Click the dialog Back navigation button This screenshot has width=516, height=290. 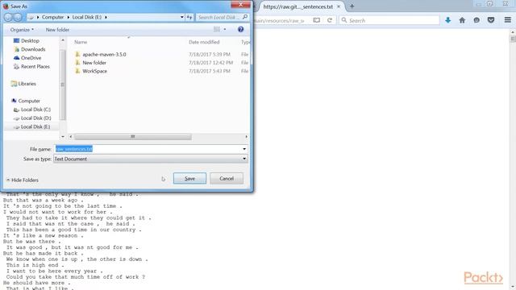click(8, 17)
